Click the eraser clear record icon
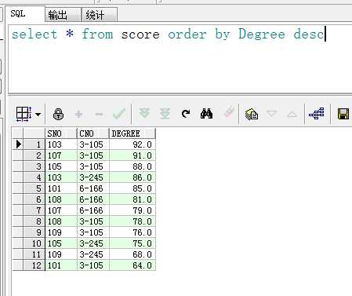The width and height of the screenshot is (352, 296). [x=229, y=112]
